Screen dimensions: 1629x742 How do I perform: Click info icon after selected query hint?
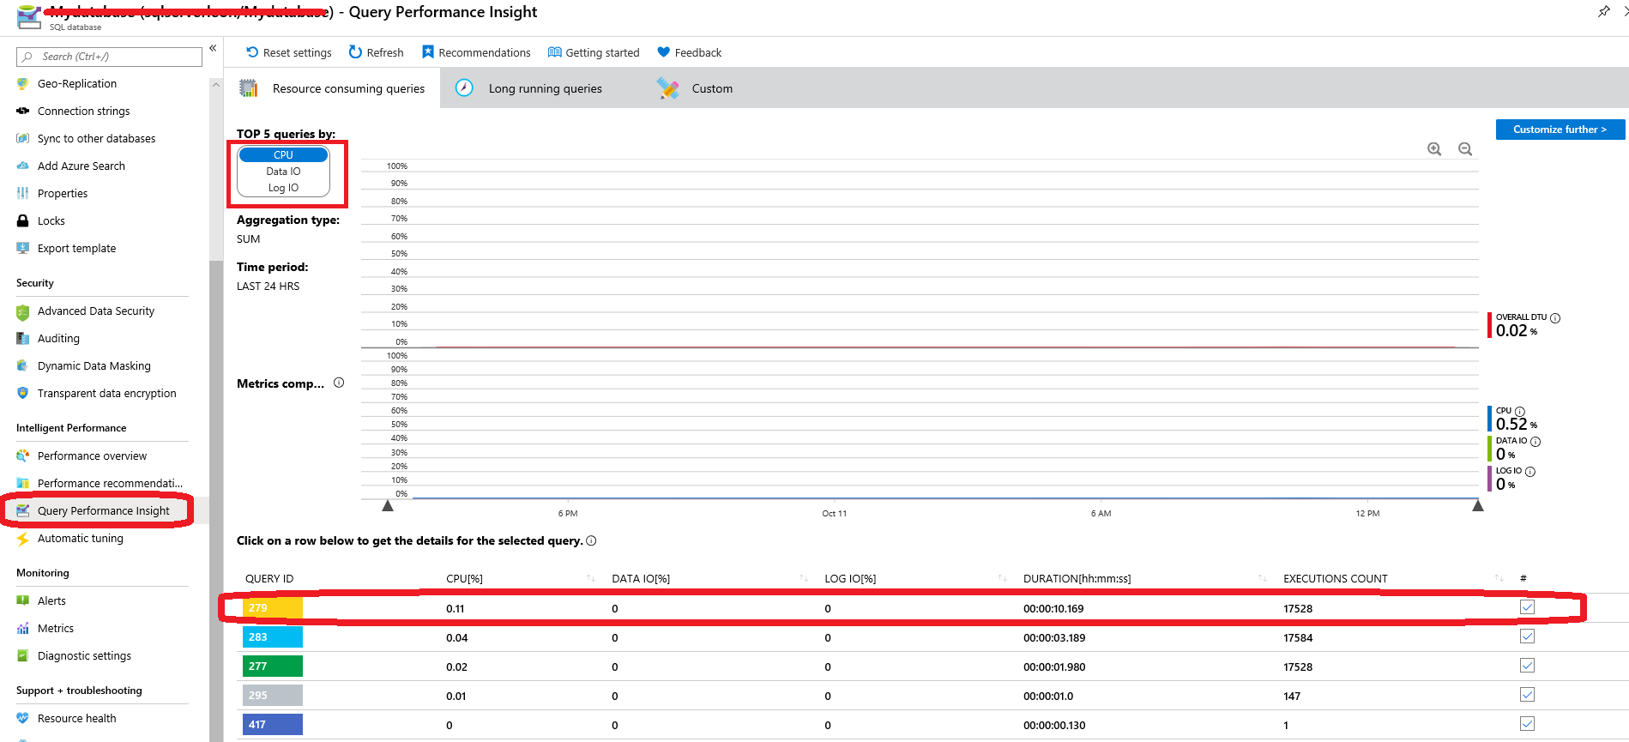[591, 540]
